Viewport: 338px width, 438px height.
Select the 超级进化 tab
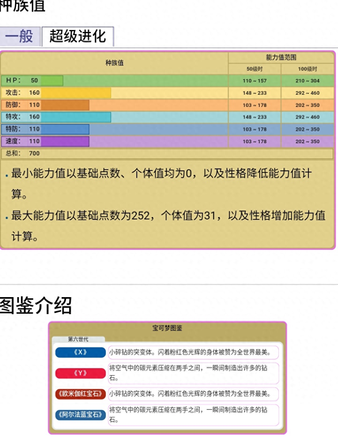(x=77, y=37)
